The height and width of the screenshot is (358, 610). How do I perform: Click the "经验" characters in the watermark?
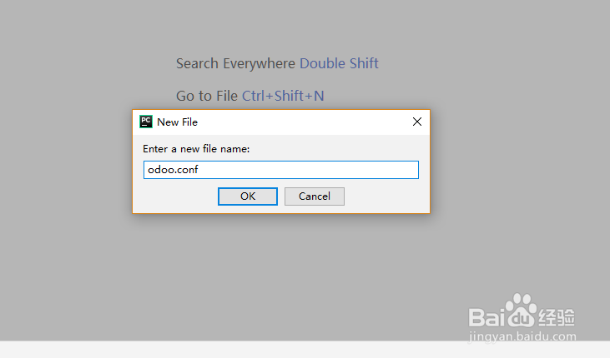point(557,317)
